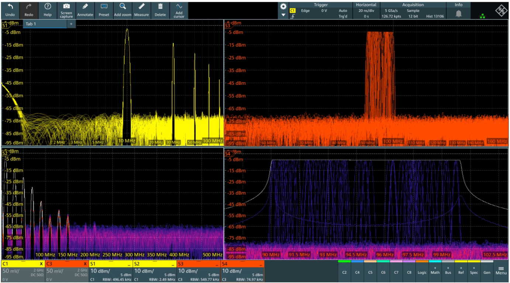
Task: Expand the toolbar dropdown arrow below gear
Action: (x=283, y=15)
